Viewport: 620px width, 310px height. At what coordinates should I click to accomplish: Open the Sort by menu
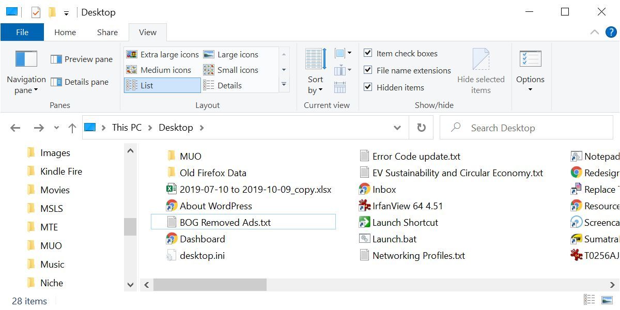click(x=315, y=72)
